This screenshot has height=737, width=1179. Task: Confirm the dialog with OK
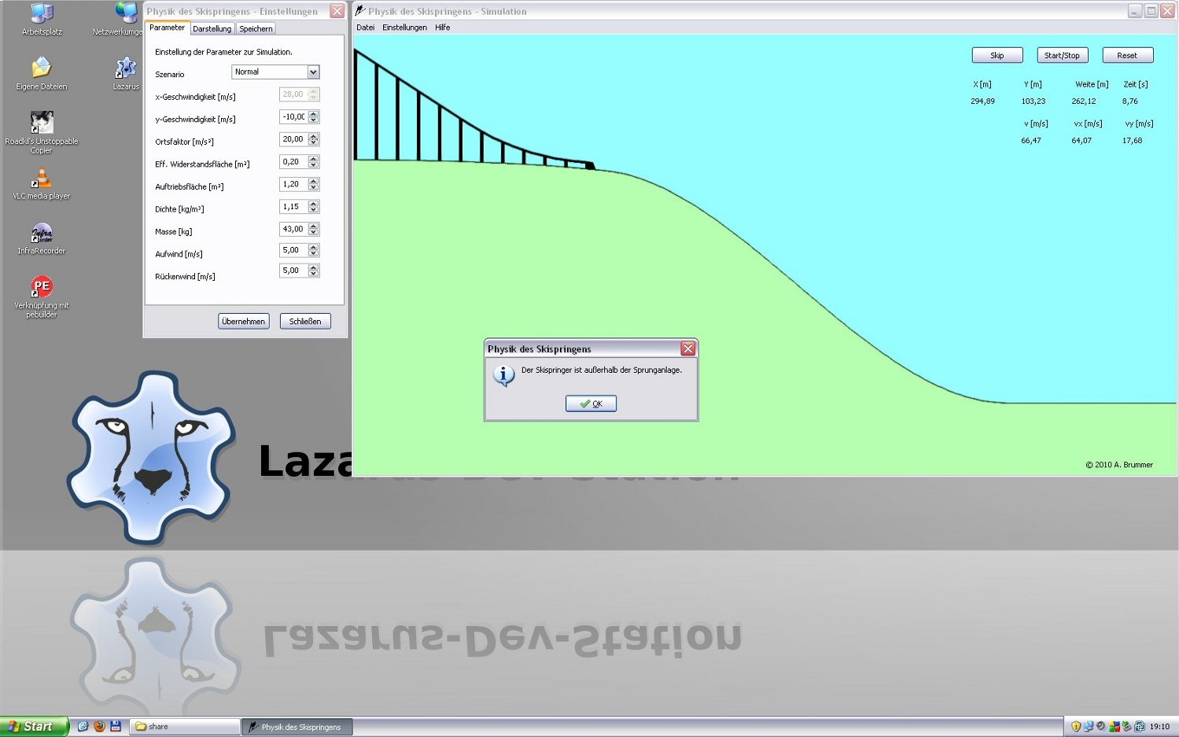[591, 404]
